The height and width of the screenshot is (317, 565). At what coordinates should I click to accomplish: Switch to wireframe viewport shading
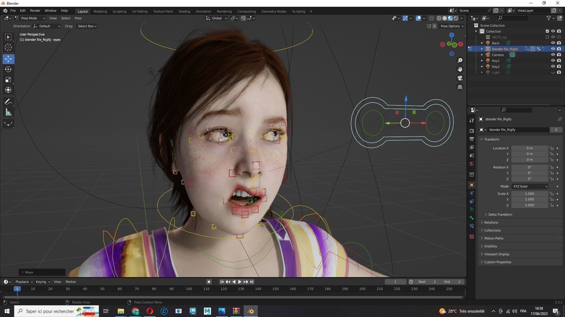(439, 18)
